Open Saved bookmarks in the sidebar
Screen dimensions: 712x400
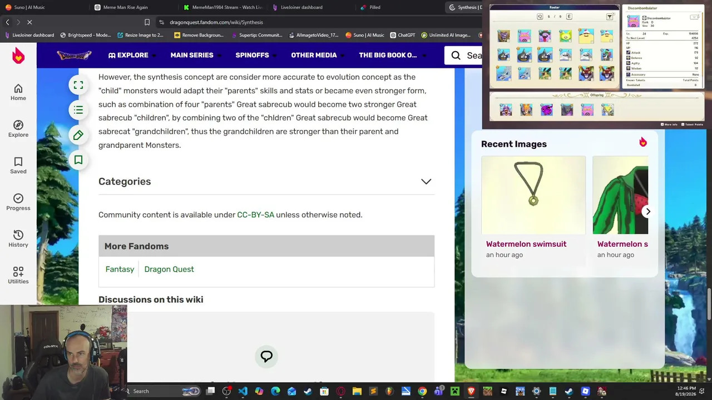[x=18, y=166]
